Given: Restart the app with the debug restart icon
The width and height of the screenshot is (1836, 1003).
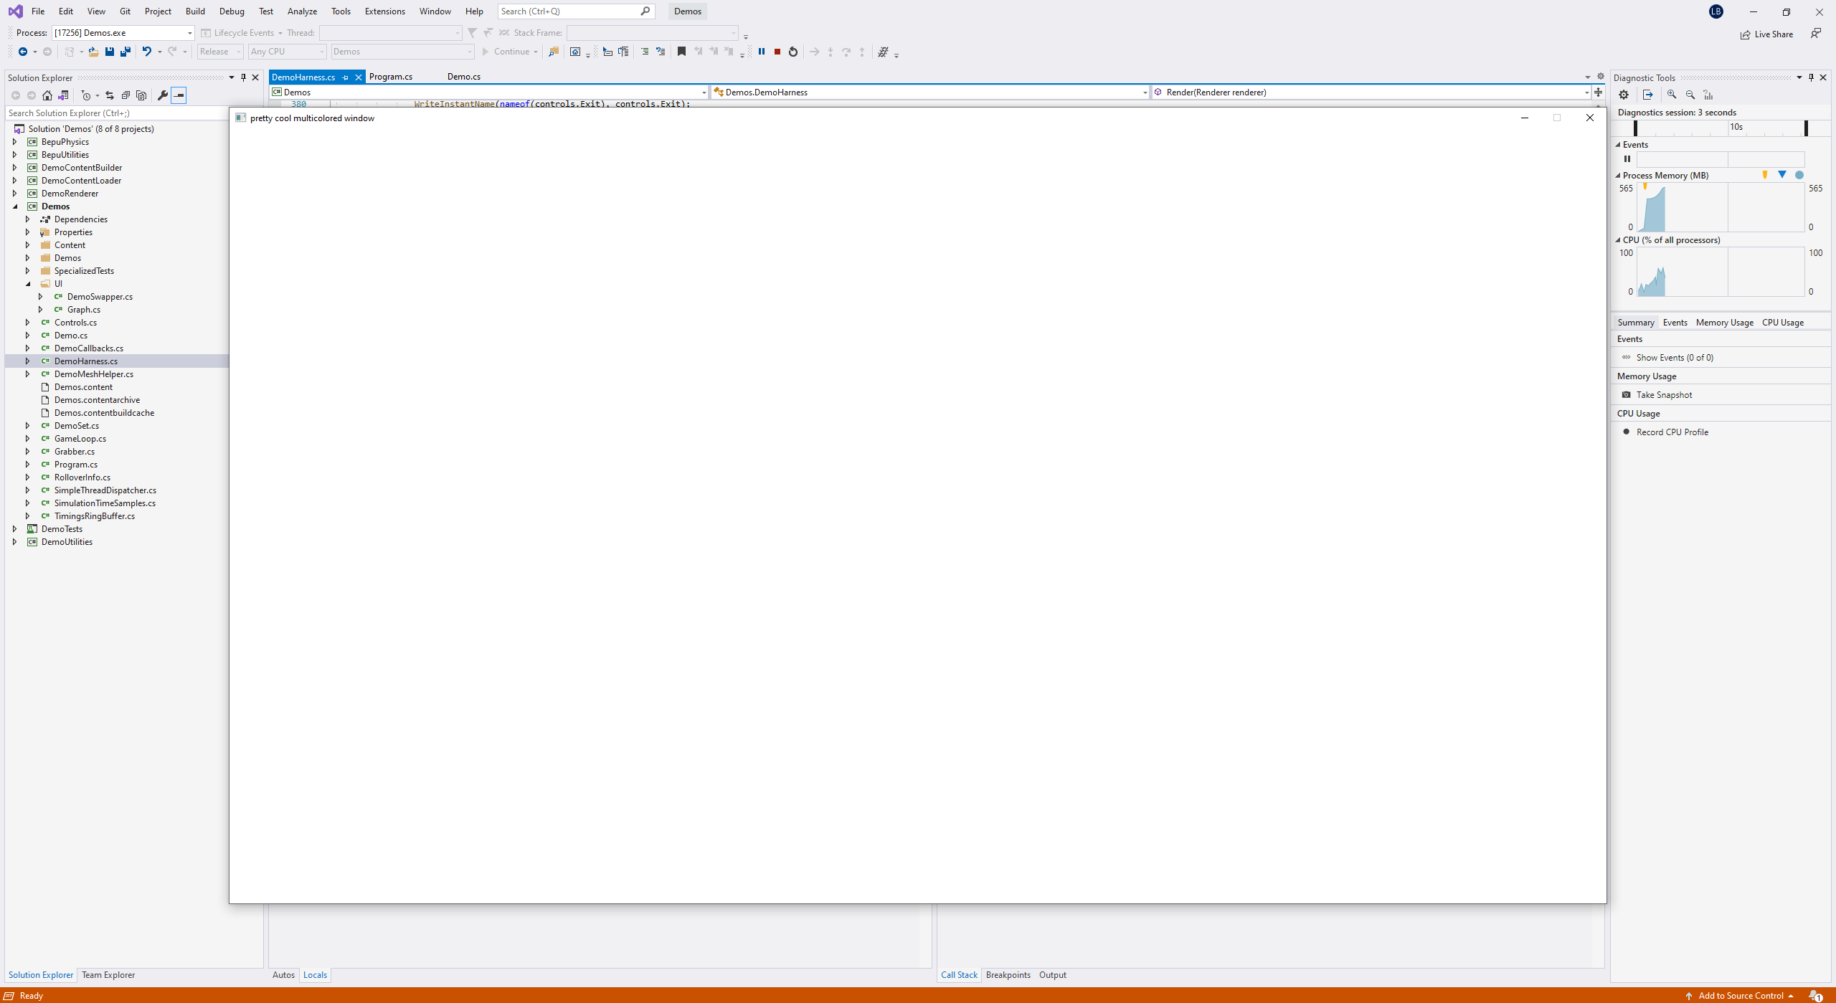Looking at the screenshot, I should [792, 51].
